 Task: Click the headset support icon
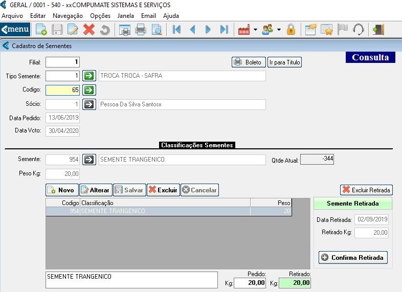[358, 30]
